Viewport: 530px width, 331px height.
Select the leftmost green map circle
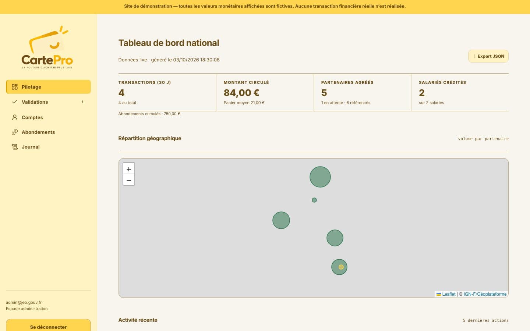[281, 220]
